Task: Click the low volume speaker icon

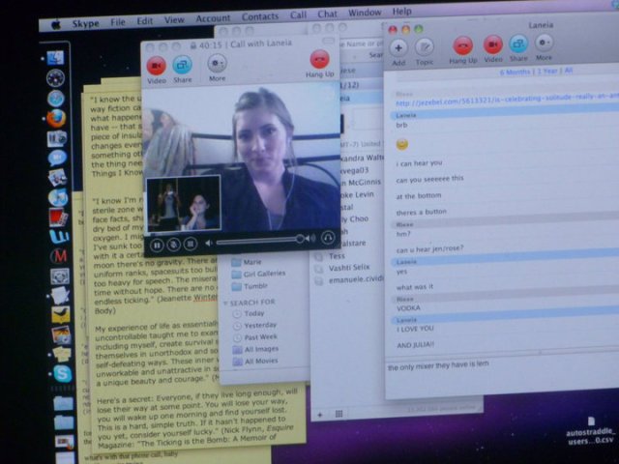Action: pos(209,243)
